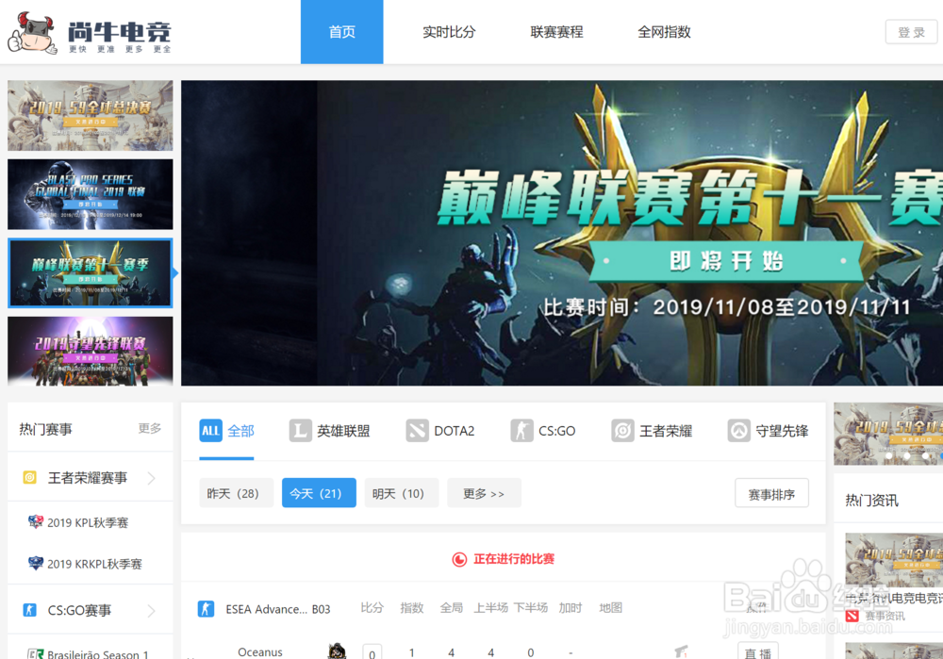Click the 赛事资讯 news tag

coord(885,616)
